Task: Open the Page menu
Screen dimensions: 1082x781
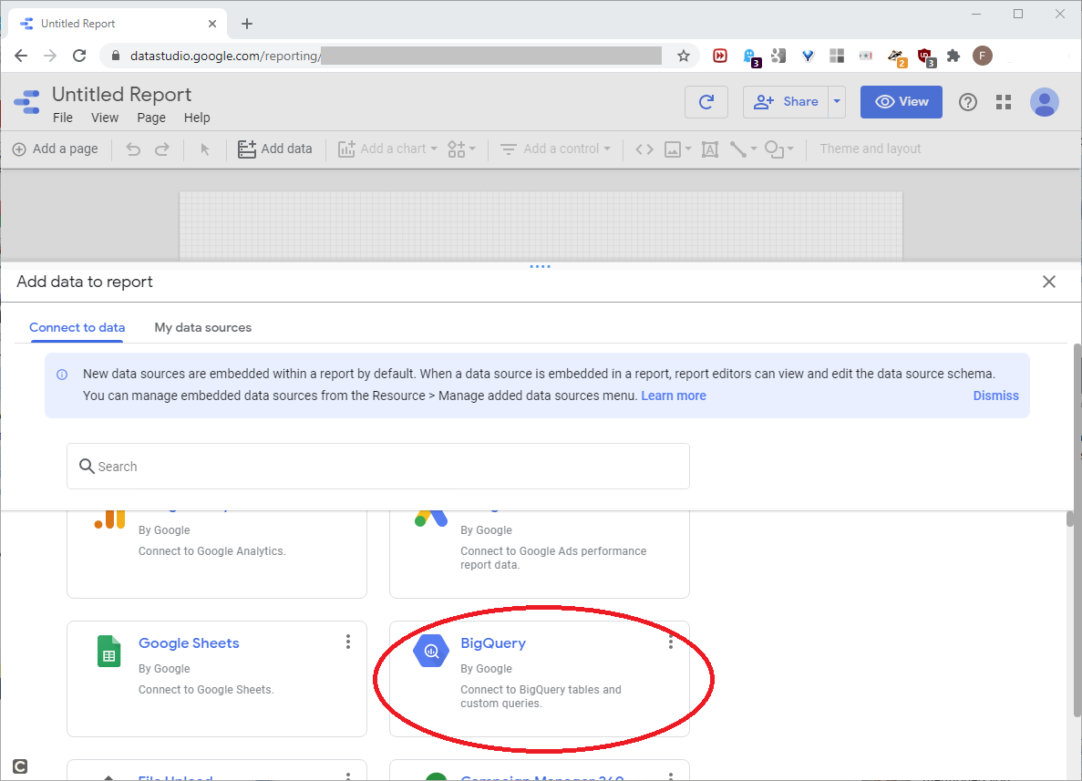Action: click(x=151, y=118)
